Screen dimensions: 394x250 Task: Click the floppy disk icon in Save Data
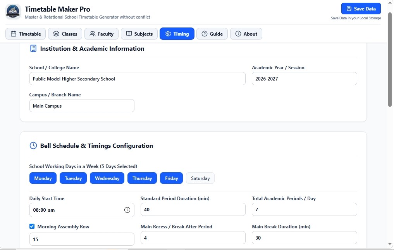click(x=349, y=9)
